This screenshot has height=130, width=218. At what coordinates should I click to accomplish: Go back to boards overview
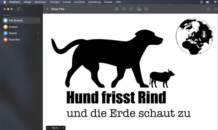[47, 9]
